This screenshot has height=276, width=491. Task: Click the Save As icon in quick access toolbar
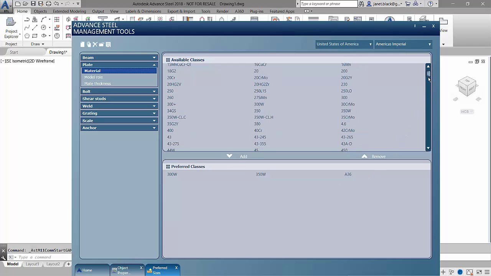coord(41,4)
